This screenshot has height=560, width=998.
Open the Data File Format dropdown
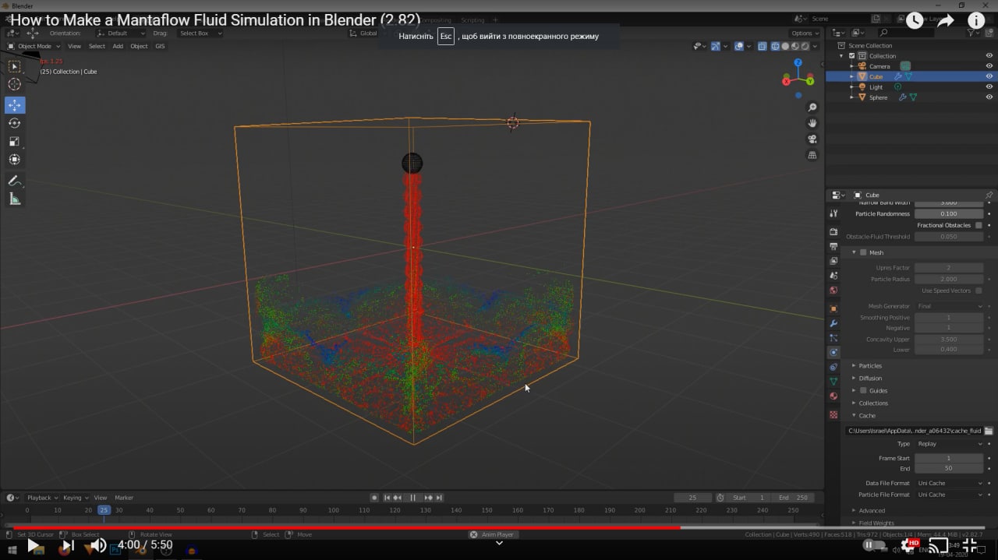[949, 483]
